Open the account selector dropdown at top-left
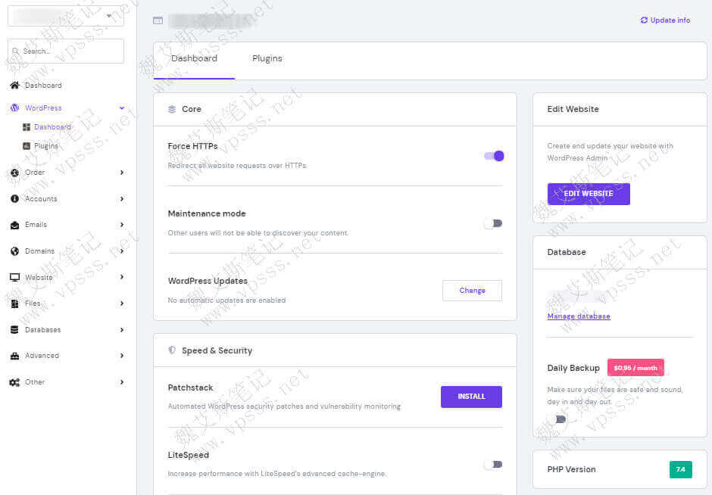712x495 pixels. pyautogui.click(x=65, y=15)
